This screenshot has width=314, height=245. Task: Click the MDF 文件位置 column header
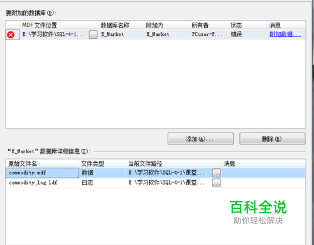59,25
